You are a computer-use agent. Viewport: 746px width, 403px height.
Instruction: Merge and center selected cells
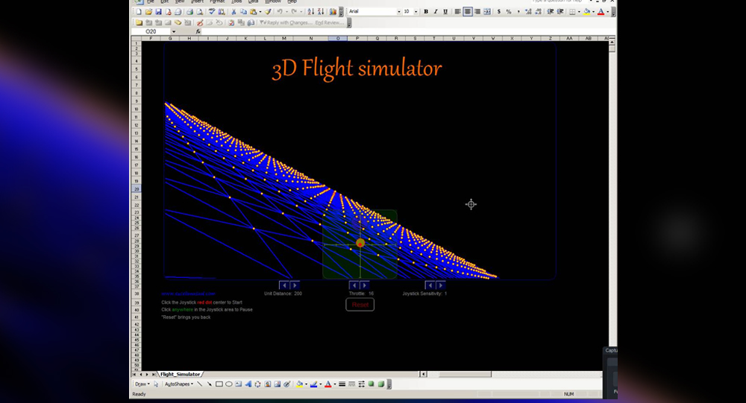pyautogui.click(x=487, y=11)
